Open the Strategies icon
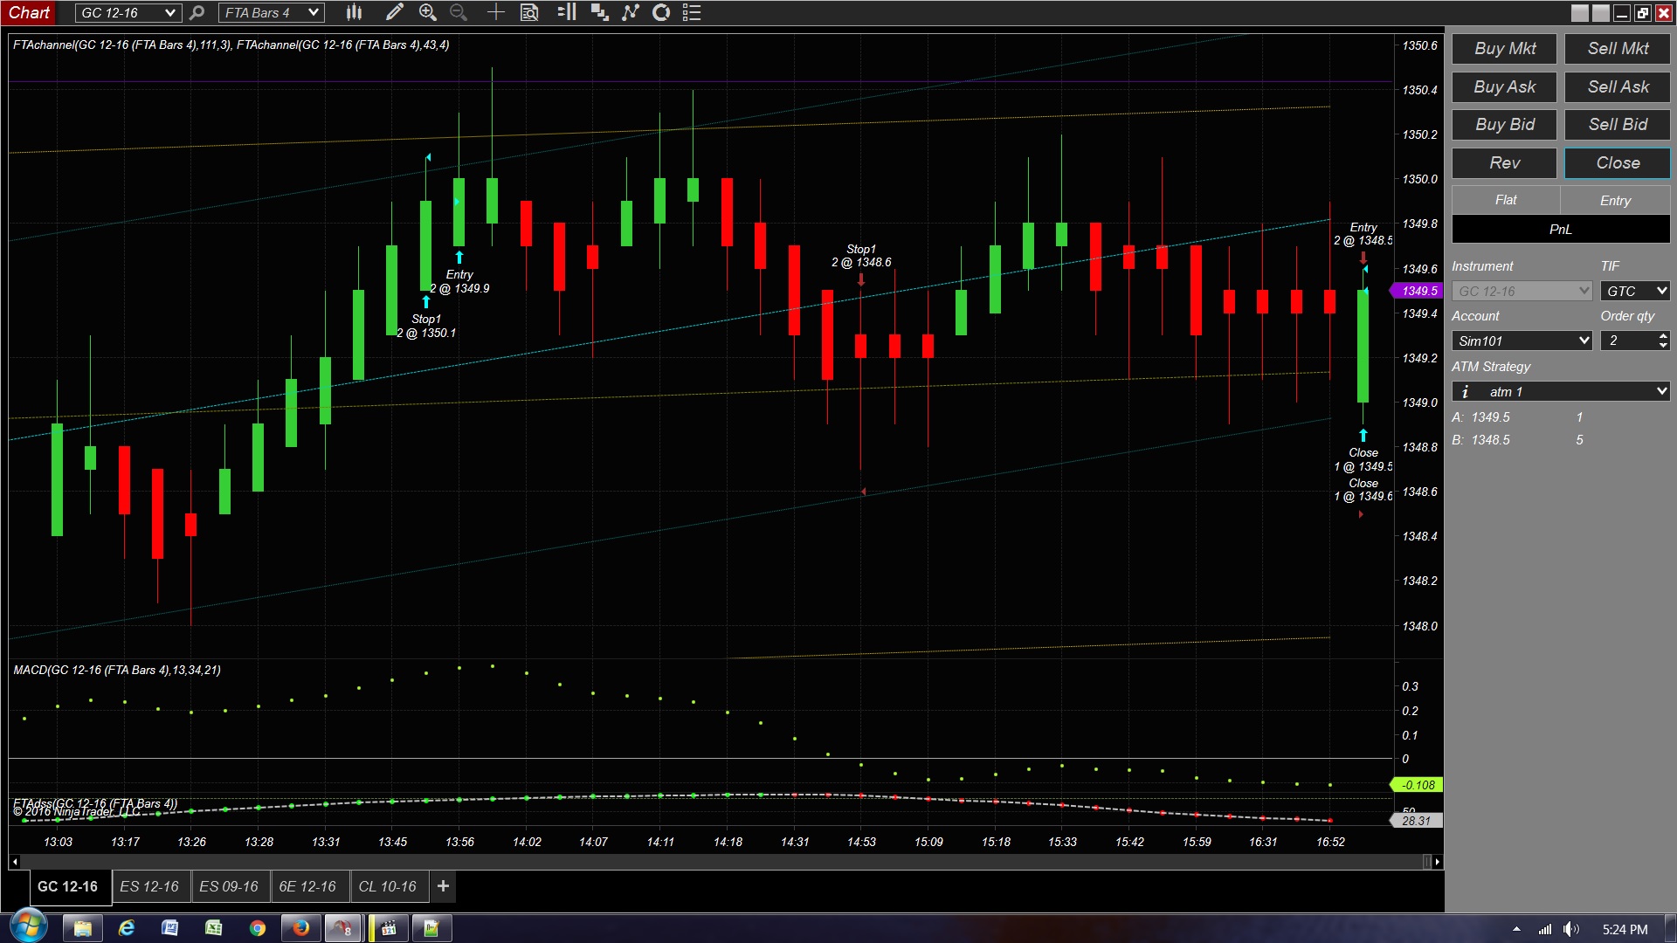 630,12
